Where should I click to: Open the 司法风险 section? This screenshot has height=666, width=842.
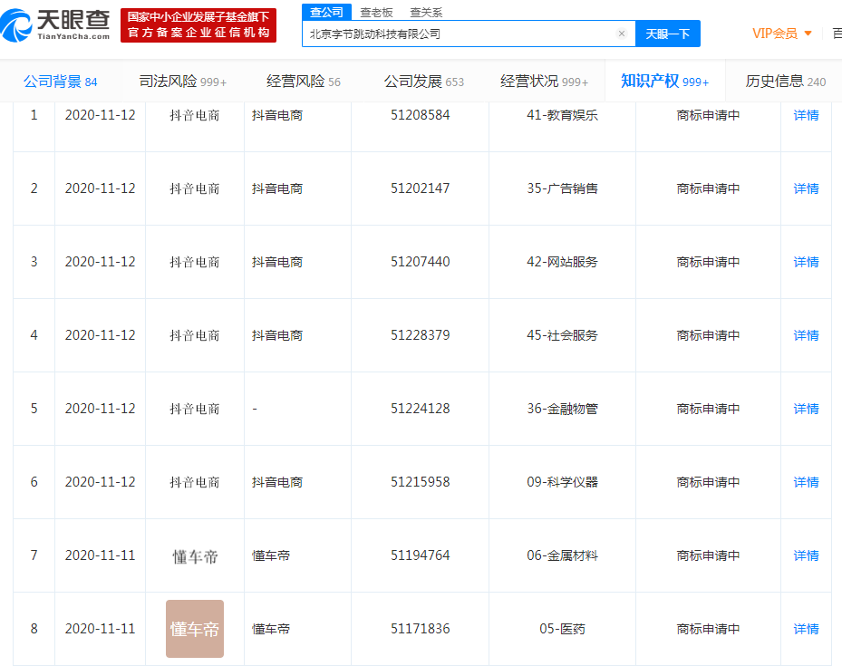(174, 80)
